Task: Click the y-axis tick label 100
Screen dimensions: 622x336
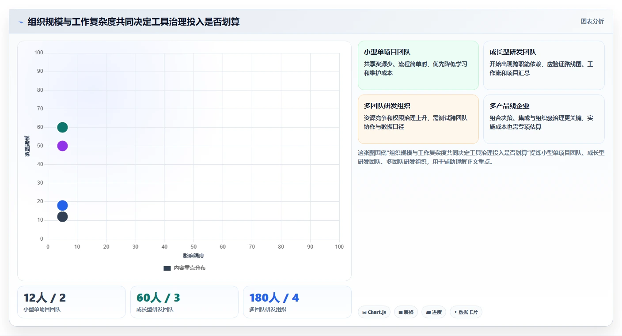Action: [39, 53]
